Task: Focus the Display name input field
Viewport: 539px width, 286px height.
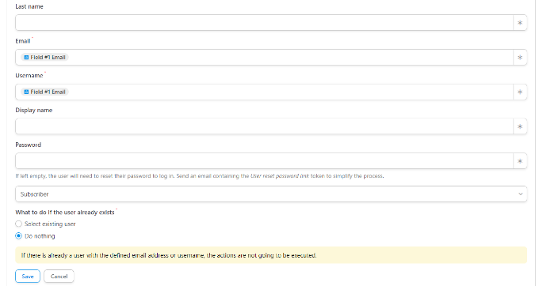Action: pyautogui.click(x=264, y=126)
